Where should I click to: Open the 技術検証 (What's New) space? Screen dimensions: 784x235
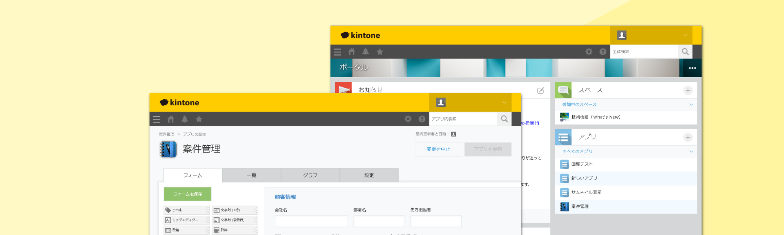(x=626, y=117)
